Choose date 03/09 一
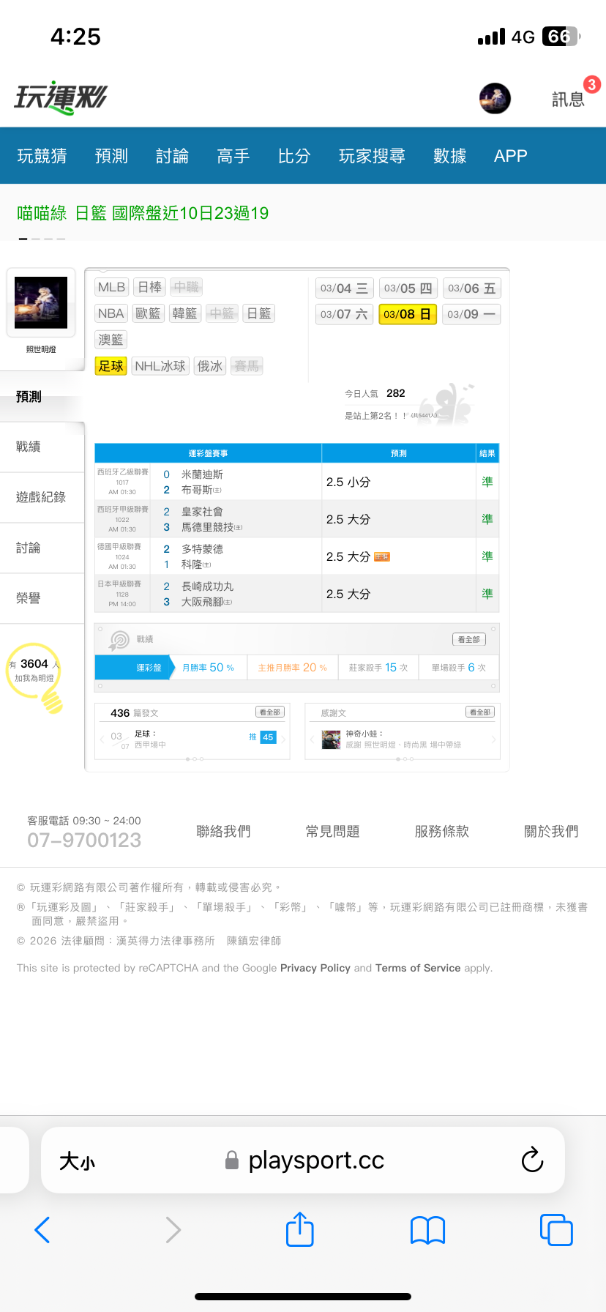 point(472,314)
